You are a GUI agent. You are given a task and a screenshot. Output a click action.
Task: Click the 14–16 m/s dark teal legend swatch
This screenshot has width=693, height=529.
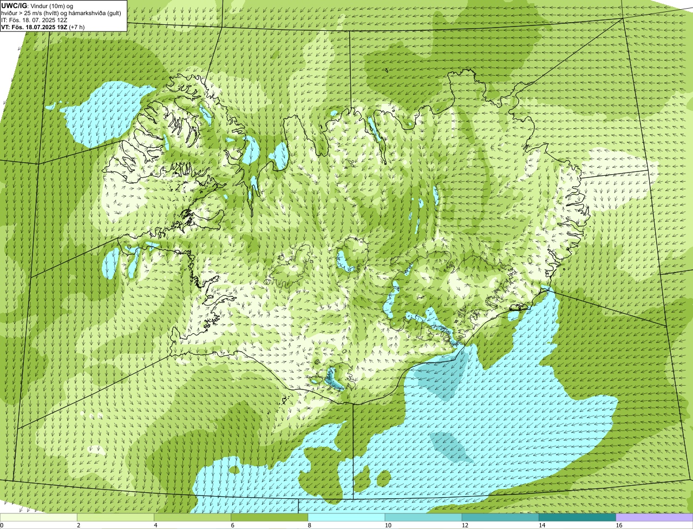click(578, 517)
